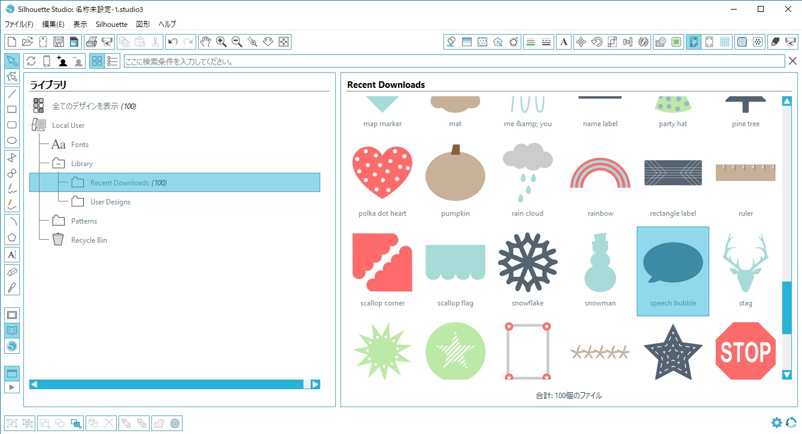Open the User Designs folder

[x=110, y=202]
